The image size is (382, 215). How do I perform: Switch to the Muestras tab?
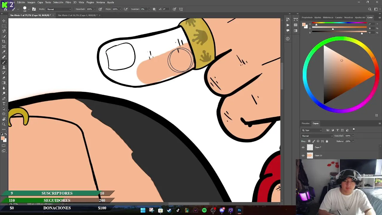point(349,18)
